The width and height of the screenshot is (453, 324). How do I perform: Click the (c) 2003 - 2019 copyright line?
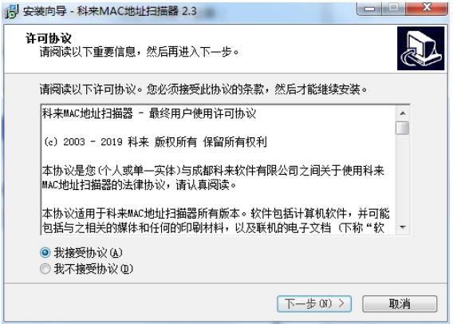point(156,142)
